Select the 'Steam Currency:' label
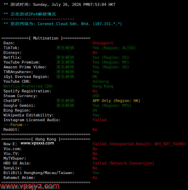188x190 pixels. pyautogui.click(x=21, y=96)
